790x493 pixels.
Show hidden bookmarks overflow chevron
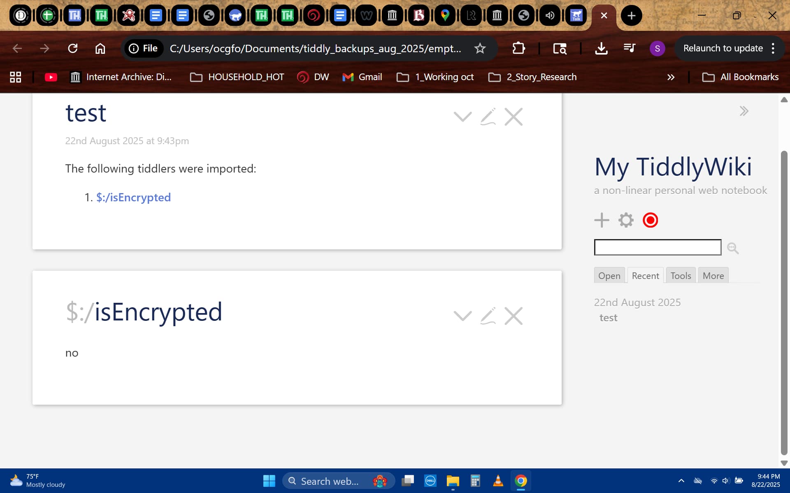click(671, 77)
